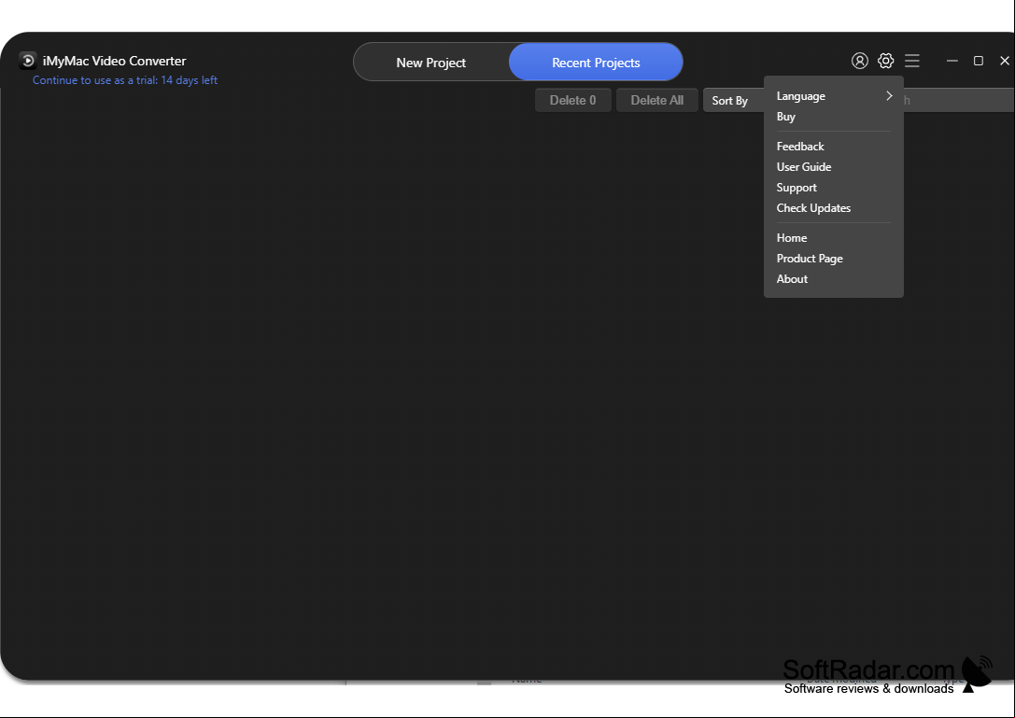Open the Sort By dropdown
This screenshot has height=718, width=1015.
pos(733,100)
